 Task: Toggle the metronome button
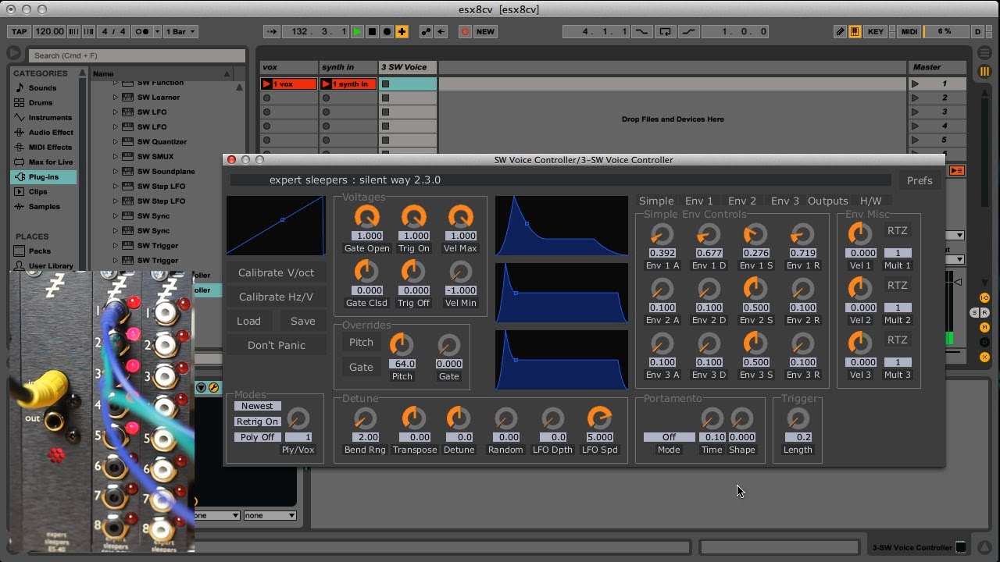tap(143, 32)
